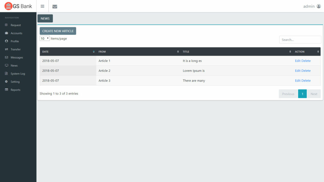Click the hamburger menu icon
Image resolution: width=324 pixels, height=182 pixels.
pyautogui.click(x=42, y=6)
